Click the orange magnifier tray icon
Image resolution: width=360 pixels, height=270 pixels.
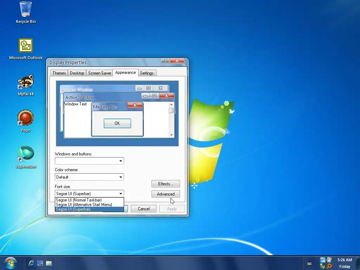tap(329, 266)
